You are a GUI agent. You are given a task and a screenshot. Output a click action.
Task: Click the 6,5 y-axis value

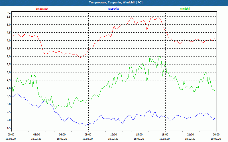click(x=9, y=48)
